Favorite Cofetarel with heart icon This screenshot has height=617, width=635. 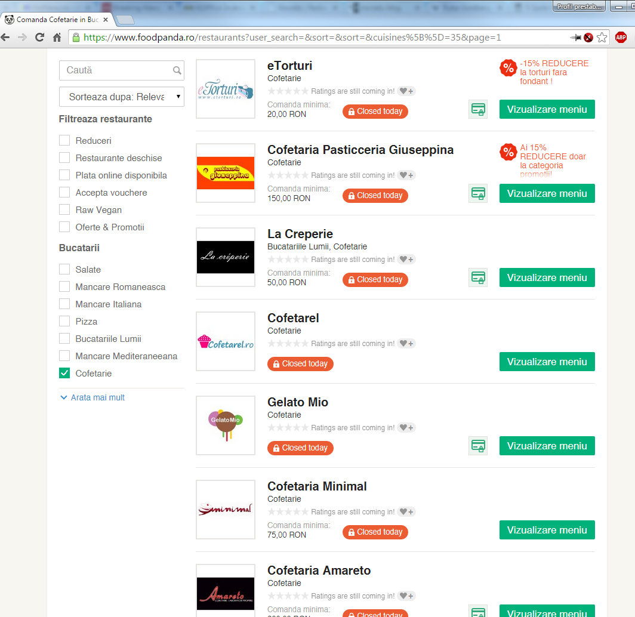(x=406, y=344)
